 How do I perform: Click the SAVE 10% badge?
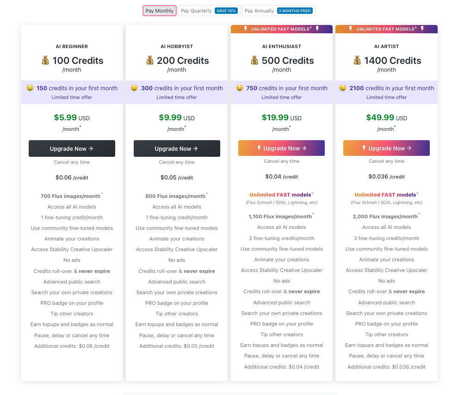(226, 11)
